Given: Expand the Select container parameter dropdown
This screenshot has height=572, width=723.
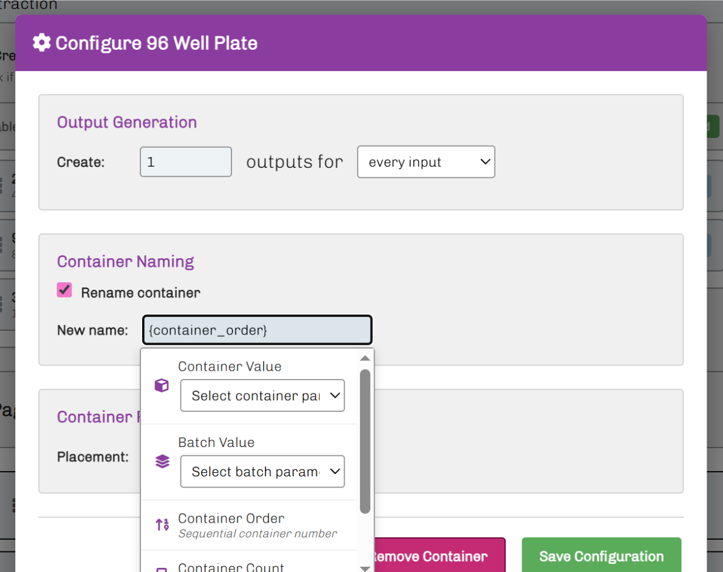Looking at the screenshot, I should click(262, 396).
